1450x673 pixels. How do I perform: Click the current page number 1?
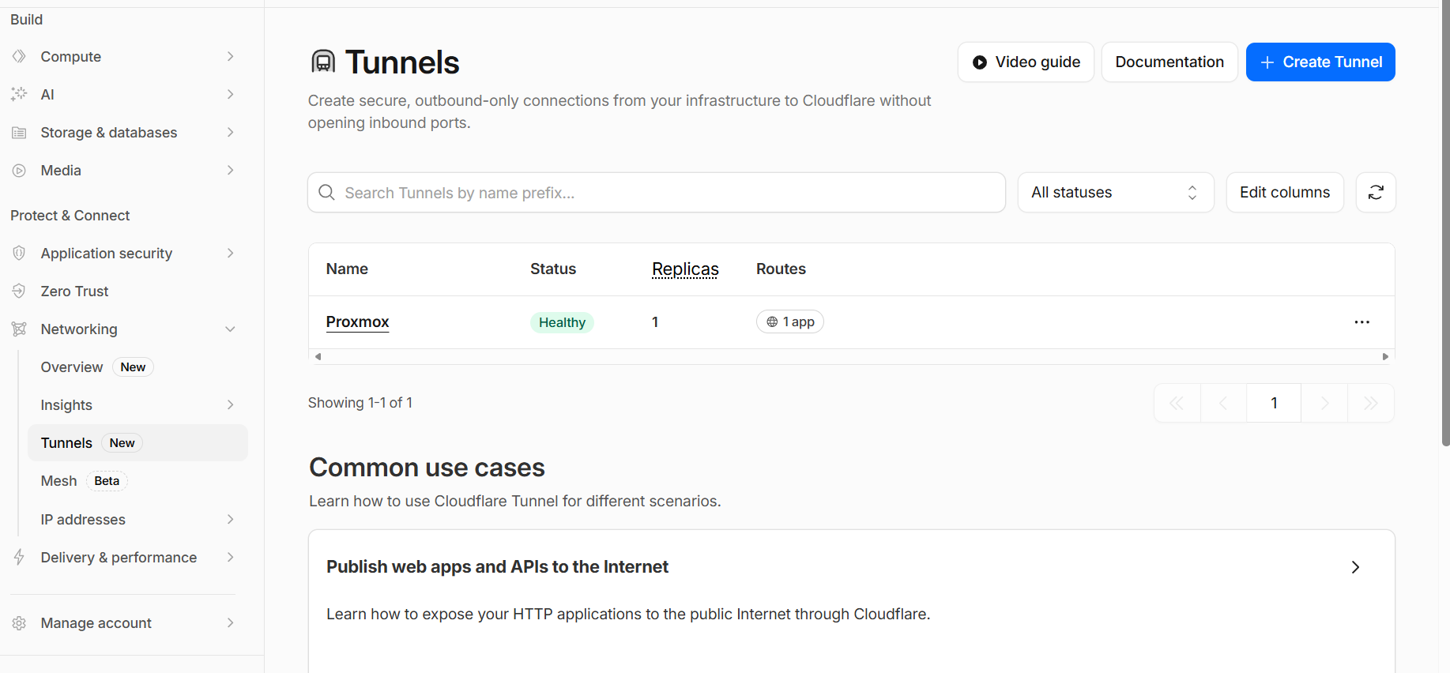coord(1274,404)
